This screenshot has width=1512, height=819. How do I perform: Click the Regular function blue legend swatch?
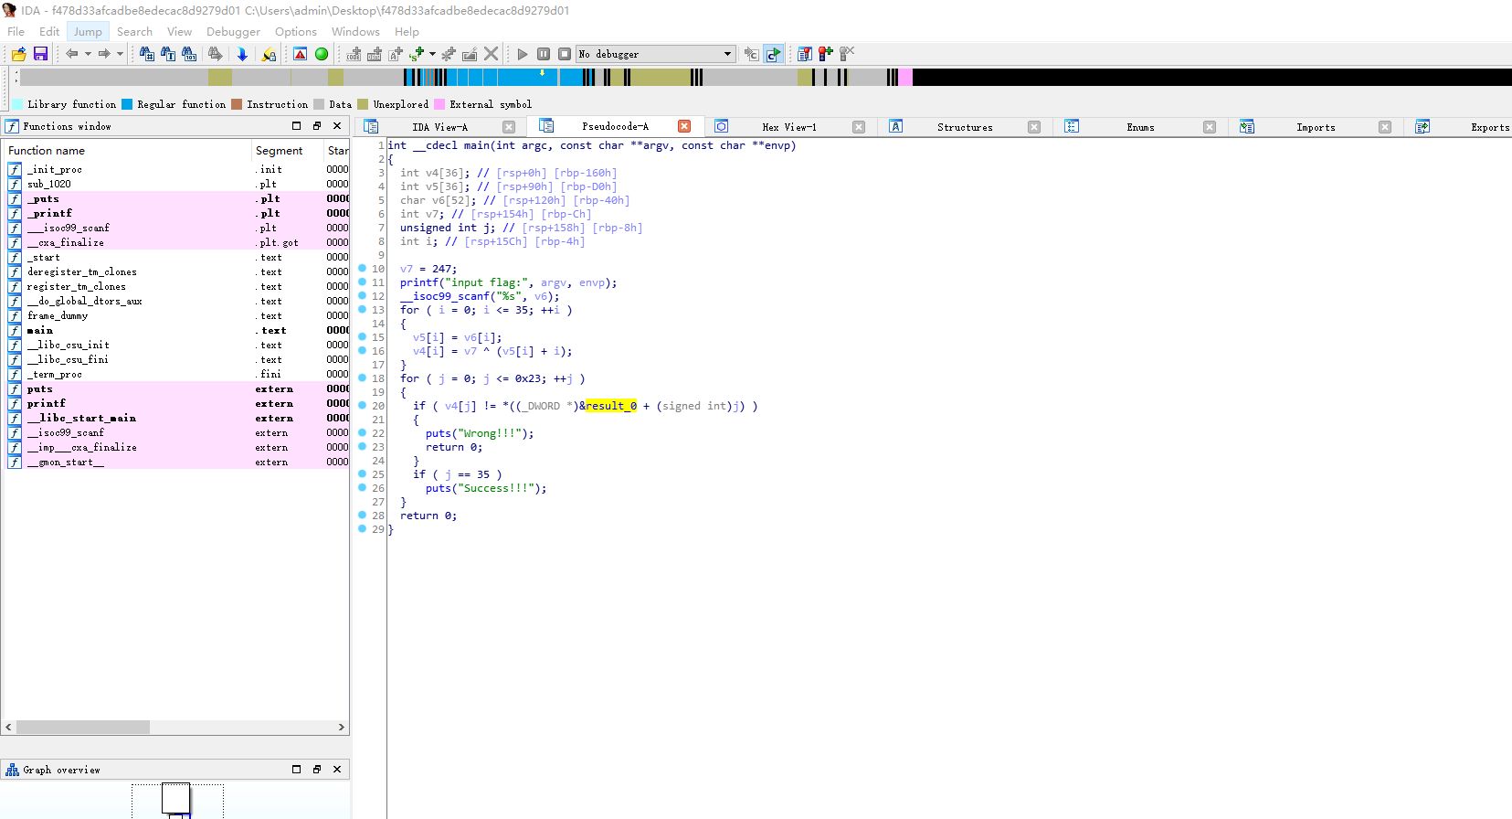click(x=128, y=104)
